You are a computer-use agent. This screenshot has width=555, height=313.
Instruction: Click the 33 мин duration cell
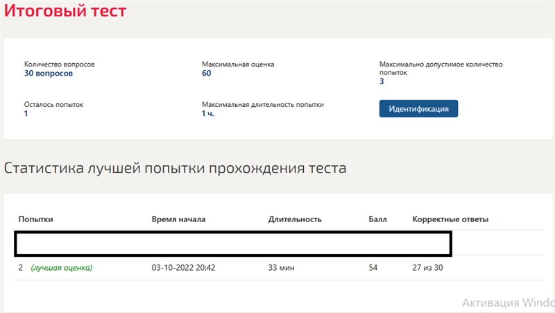click(x=281, y=268)
